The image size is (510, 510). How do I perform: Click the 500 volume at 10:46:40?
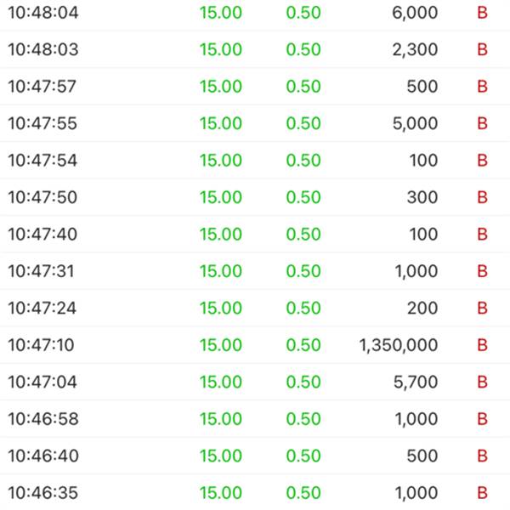pos(422,456)
